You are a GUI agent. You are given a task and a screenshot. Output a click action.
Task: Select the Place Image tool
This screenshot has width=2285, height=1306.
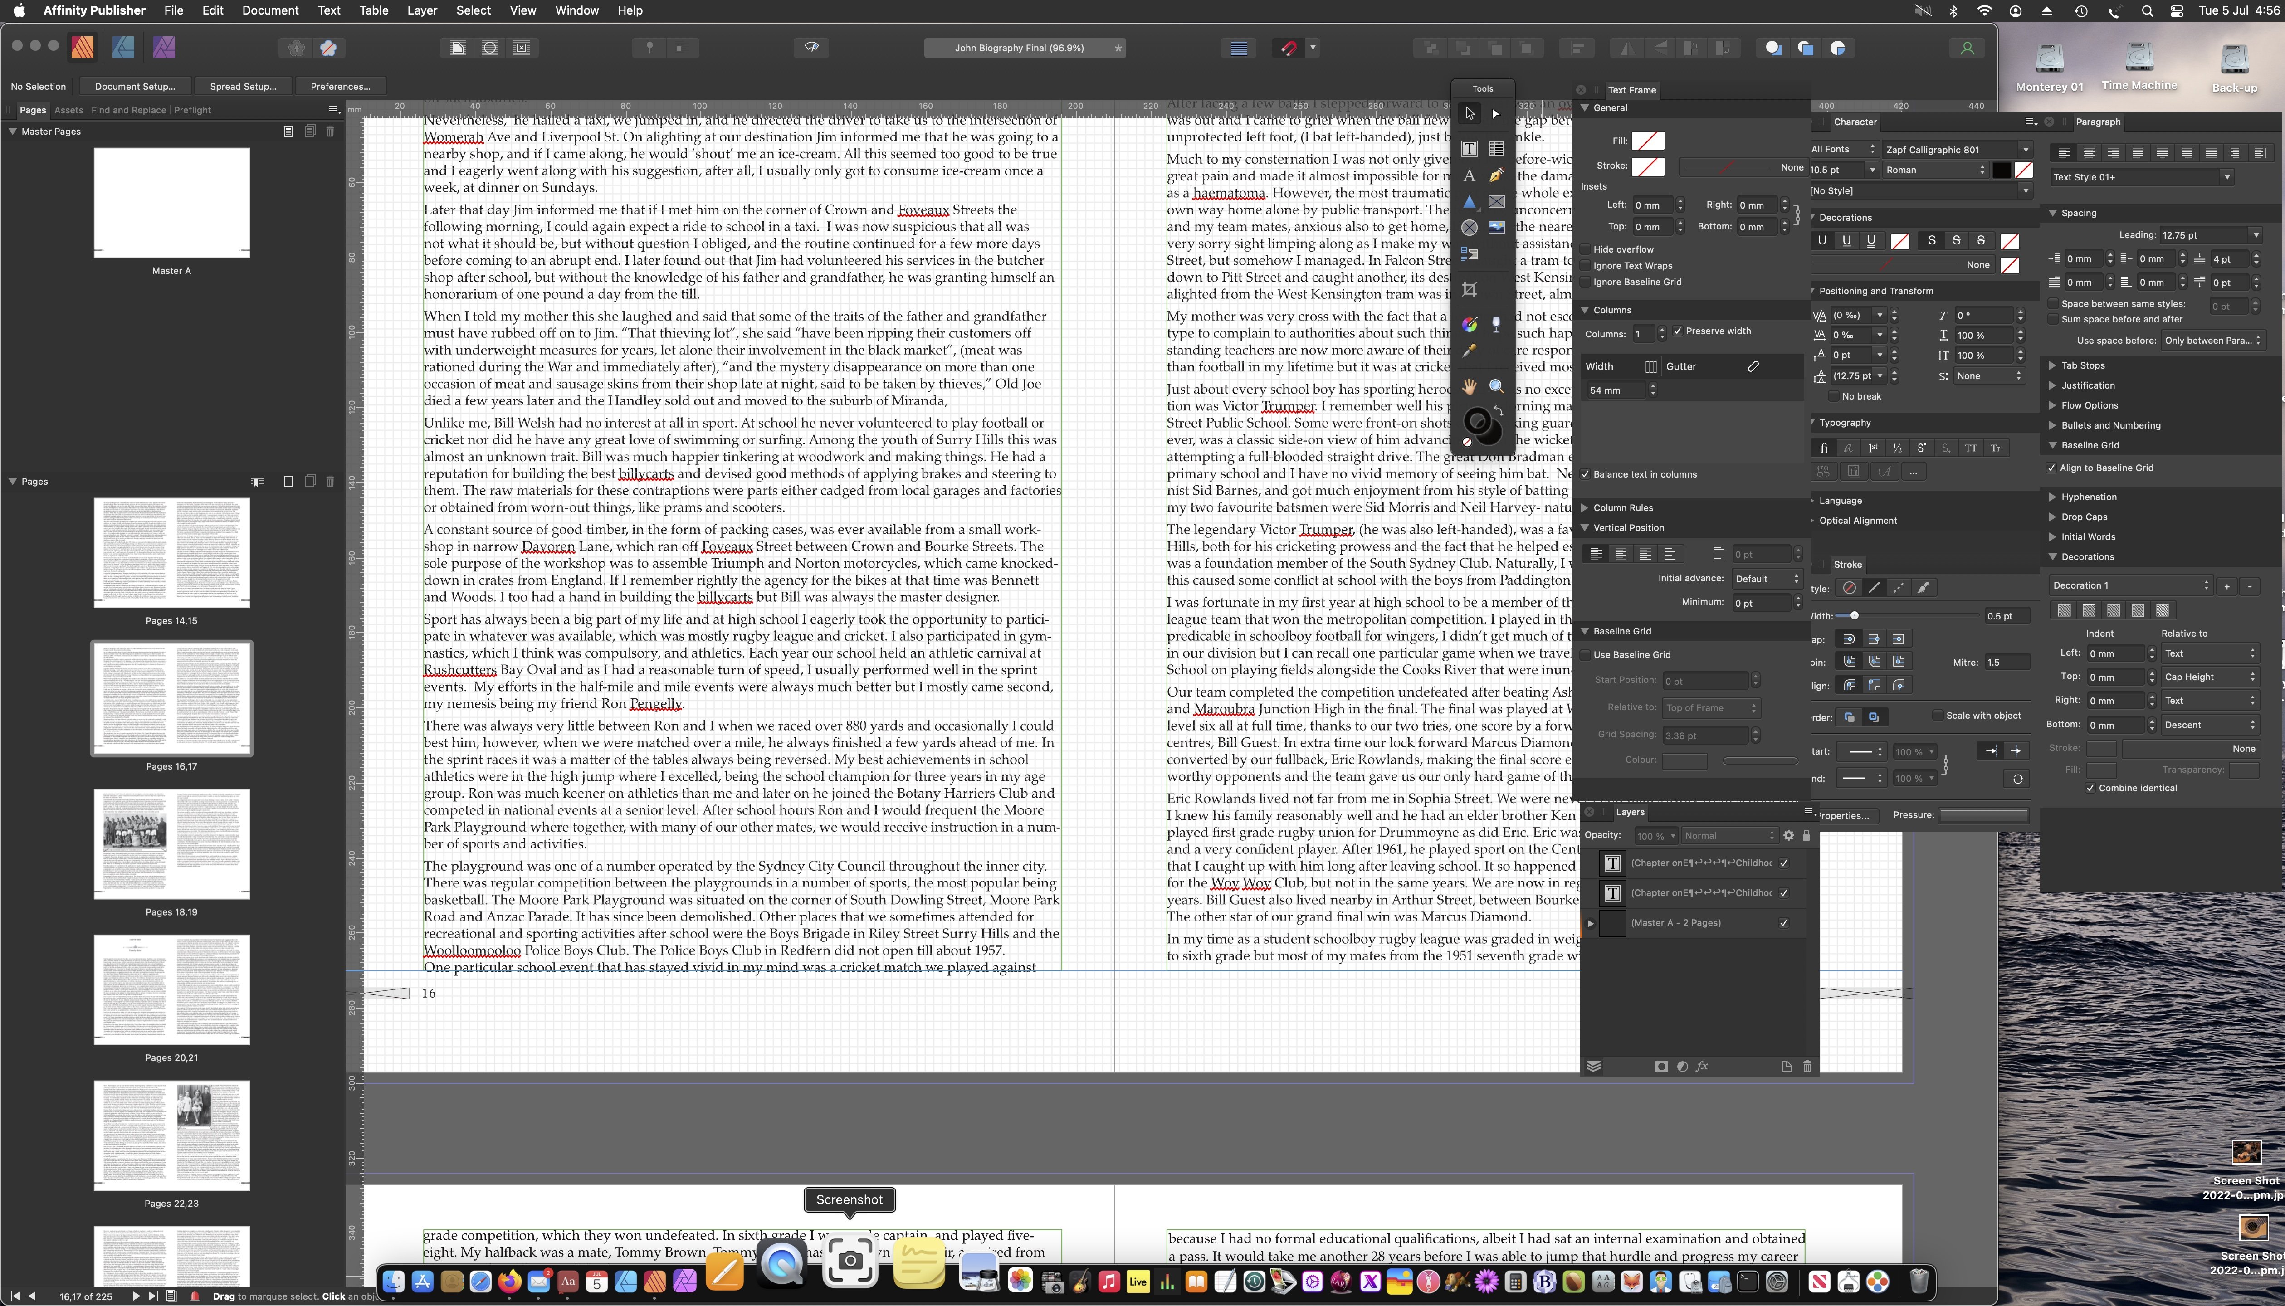(x=1496, y=228)
